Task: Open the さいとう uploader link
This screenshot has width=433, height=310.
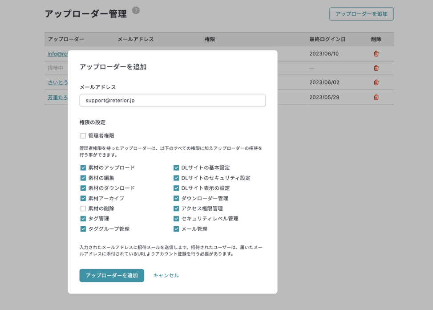Action: (57, 82)
